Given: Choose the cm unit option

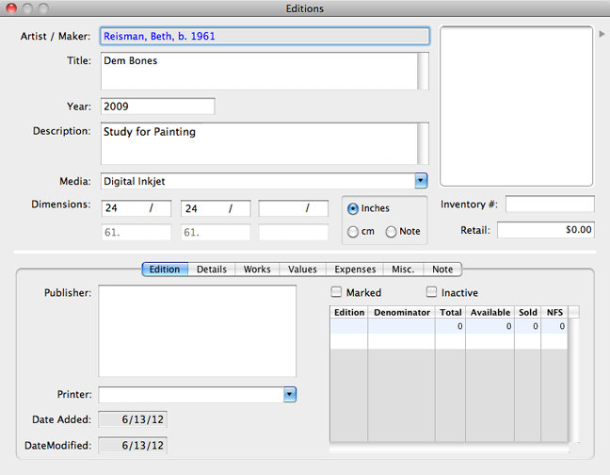Looking at the screenshot, I should coord(353,232).
